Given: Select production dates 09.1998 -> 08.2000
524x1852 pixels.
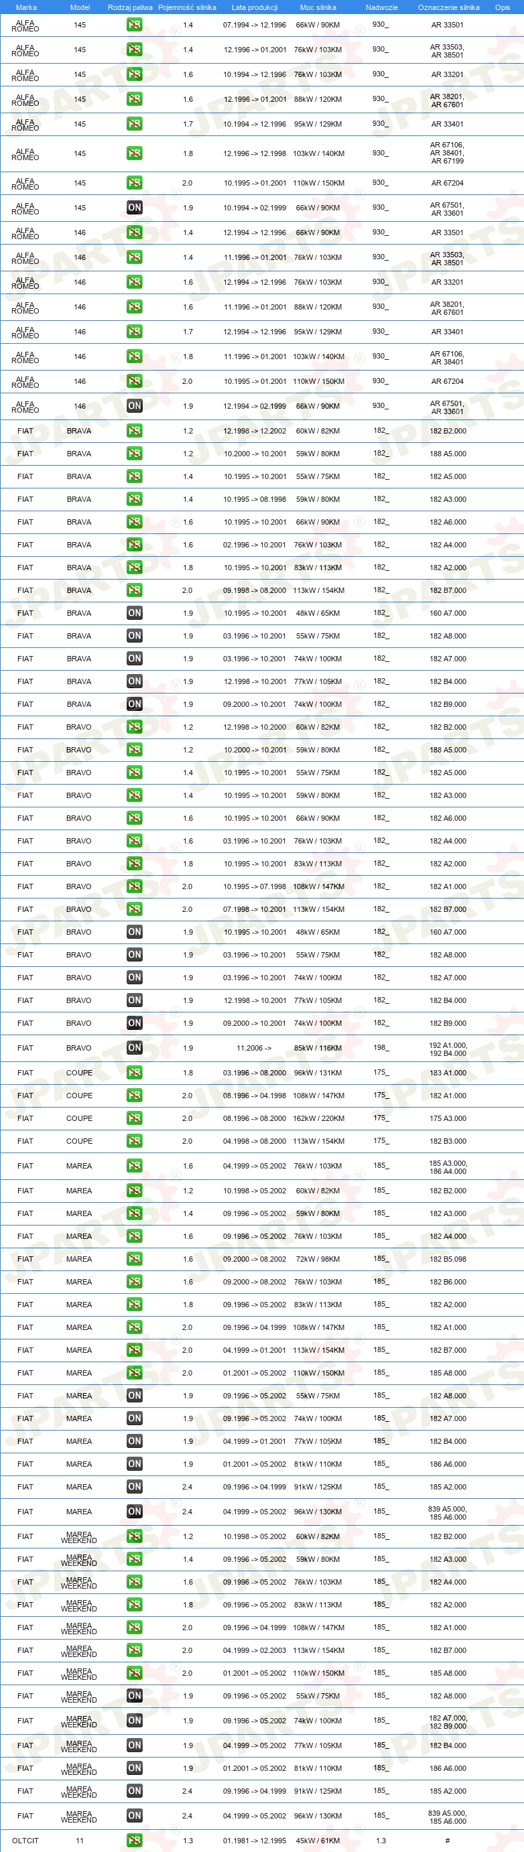Looking at the screenshot, I should [255, 590].
